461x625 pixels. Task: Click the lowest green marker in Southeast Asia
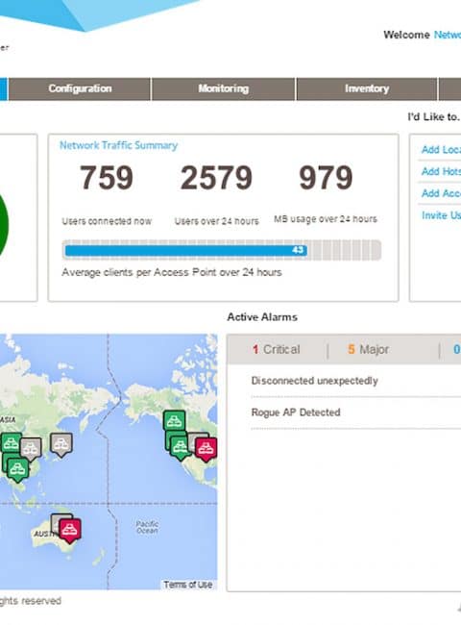17,469
